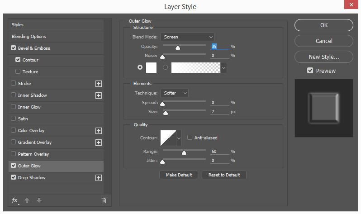Click the Make Default button
361x214 pixels.
[179, 175]
